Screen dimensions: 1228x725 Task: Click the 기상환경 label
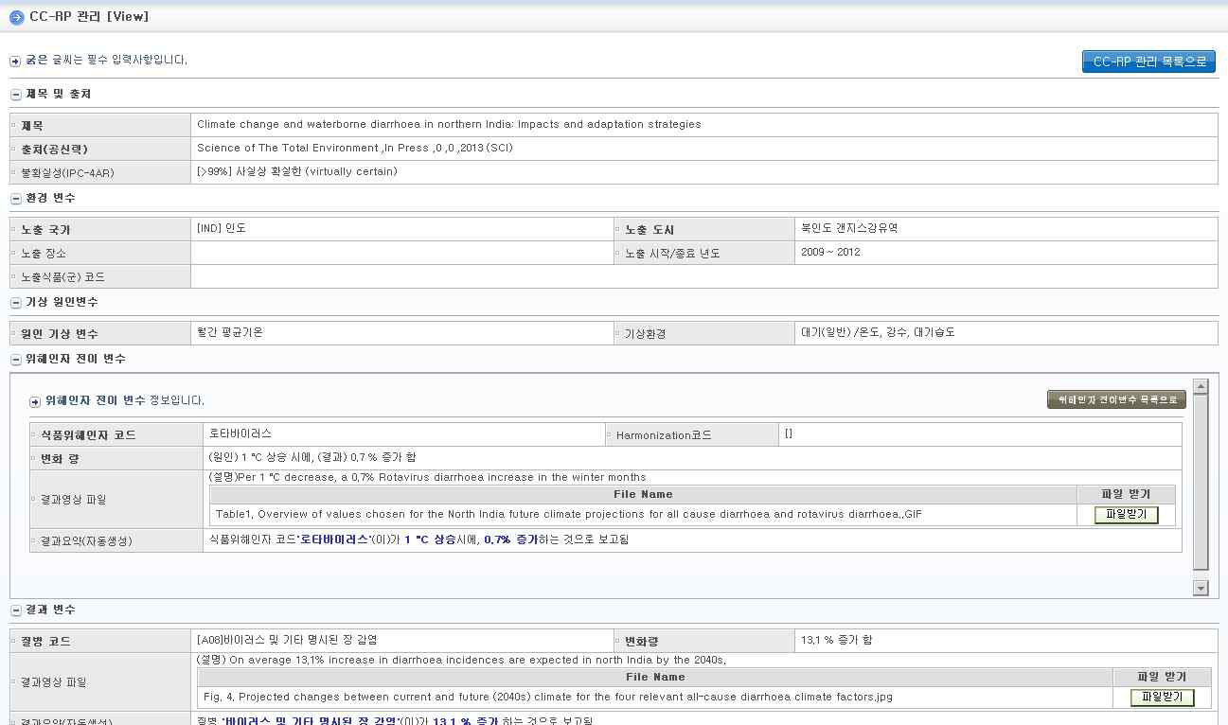point(646,334)
